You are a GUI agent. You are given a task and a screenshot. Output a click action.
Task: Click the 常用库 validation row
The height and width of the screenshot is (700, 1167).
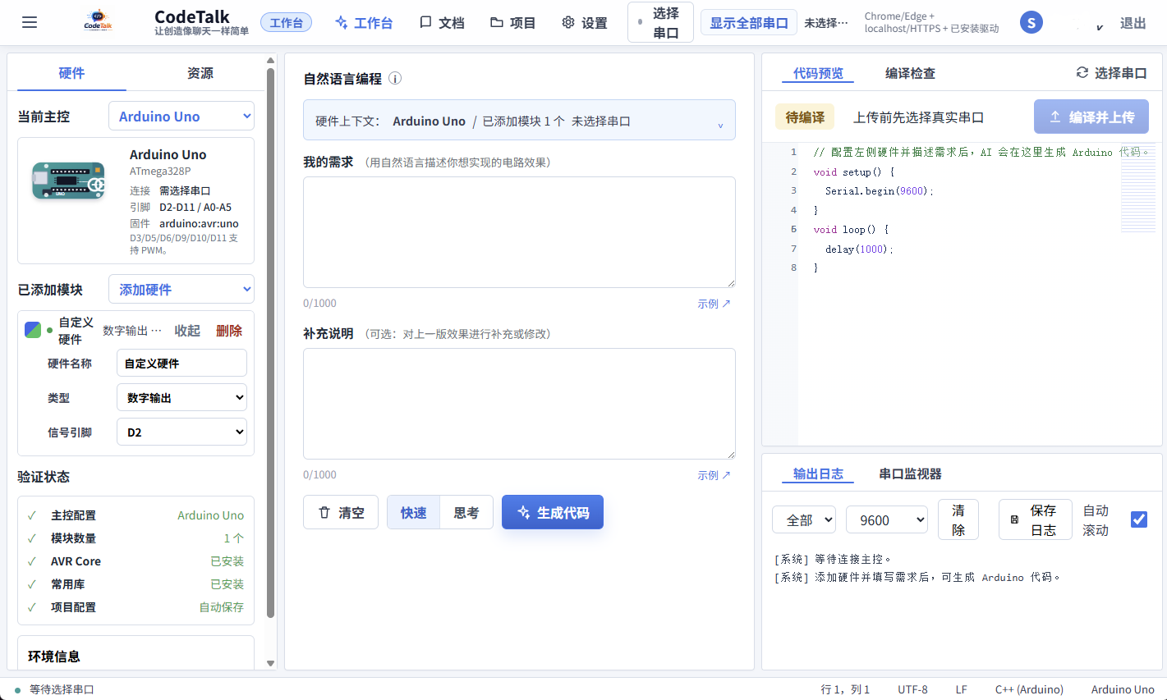[x=136, y=584]
